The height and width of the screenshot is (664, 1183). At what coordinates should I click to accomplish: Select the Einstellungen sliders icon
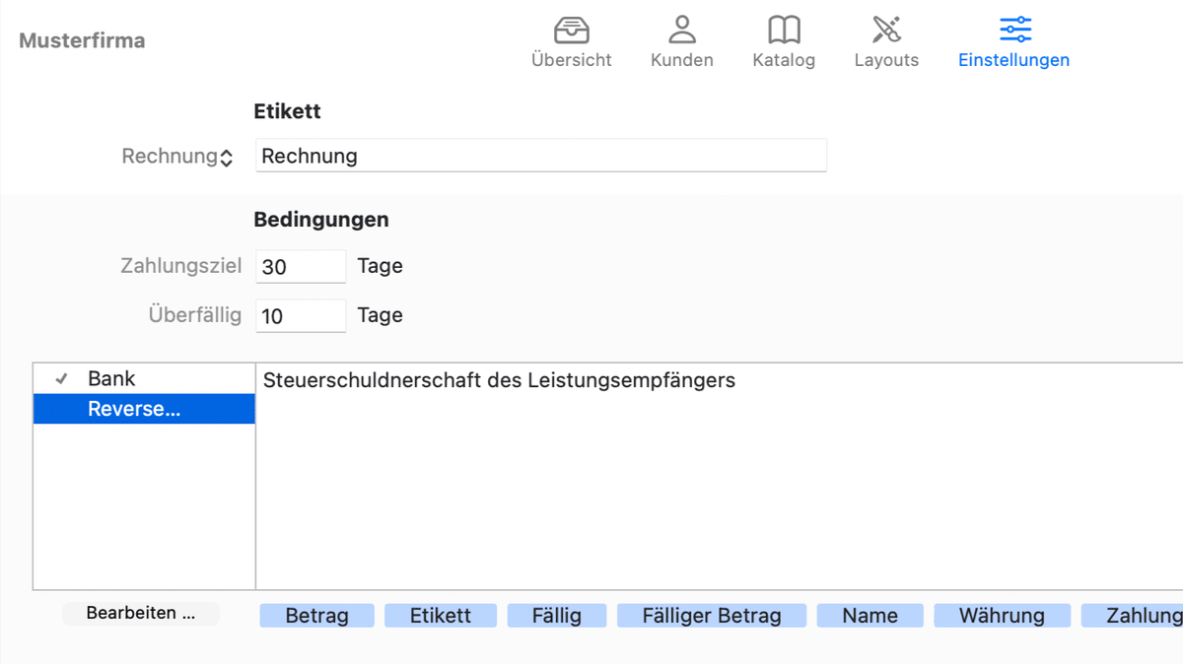tap(1013, 31)
